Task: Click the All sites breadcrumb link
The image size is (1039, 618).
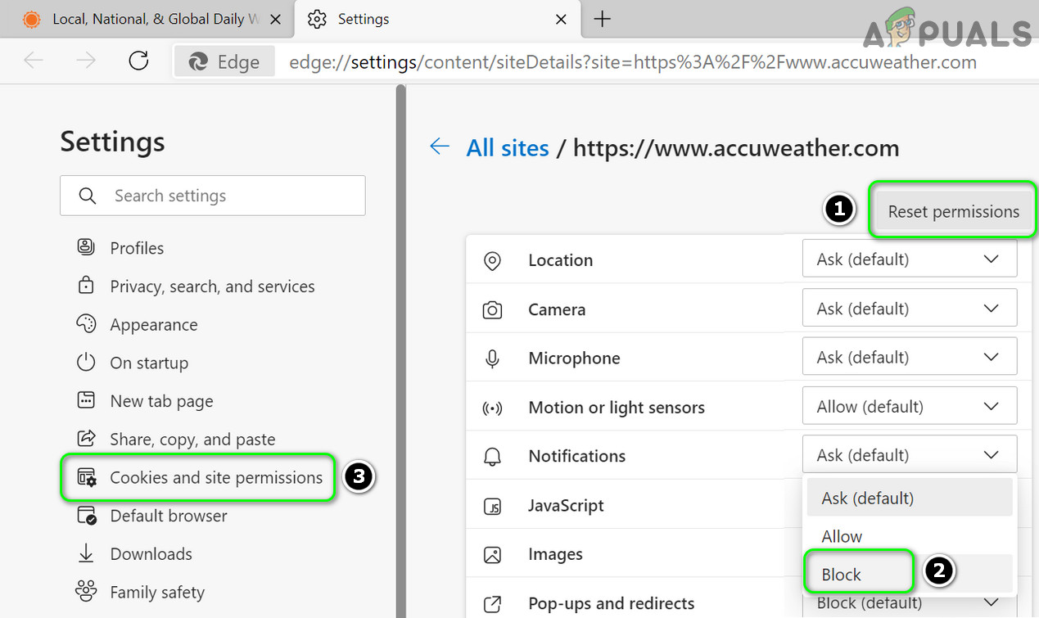Action: pos(508,148)
